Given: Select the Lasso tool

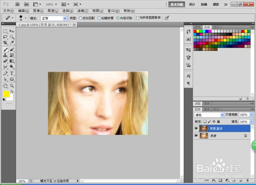Looking at the screenshot, I should click(5, 37).
